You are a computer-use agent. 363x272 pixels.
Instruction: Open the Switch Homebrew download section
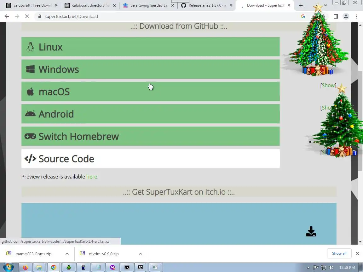151,136
